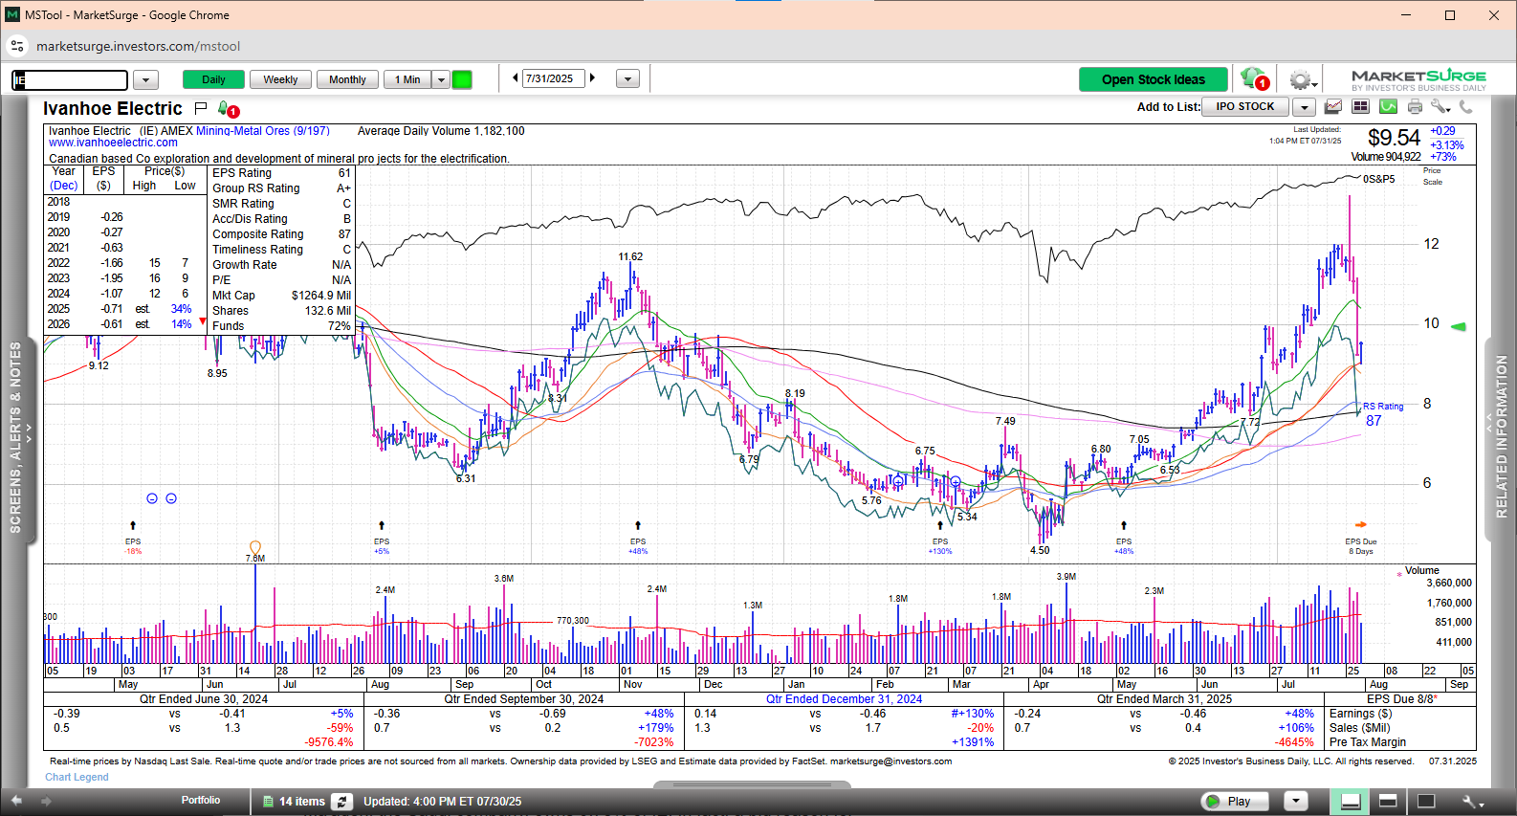Open the four-panel grid view icon
Screen dimensions: 1517x816
[x=1360, y=107]
